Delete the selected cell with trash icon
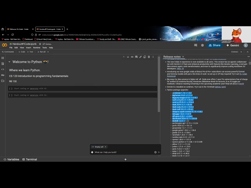This screenshot has width=251, height=188. [149, 57]
